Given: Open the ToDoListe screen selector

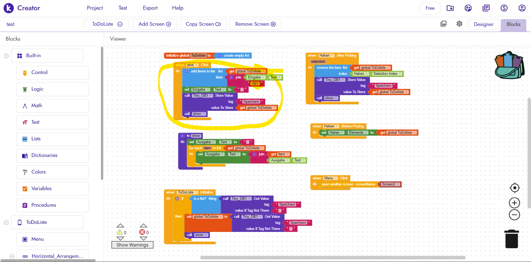Looking at the screenshot, I should tap(106, 24).
